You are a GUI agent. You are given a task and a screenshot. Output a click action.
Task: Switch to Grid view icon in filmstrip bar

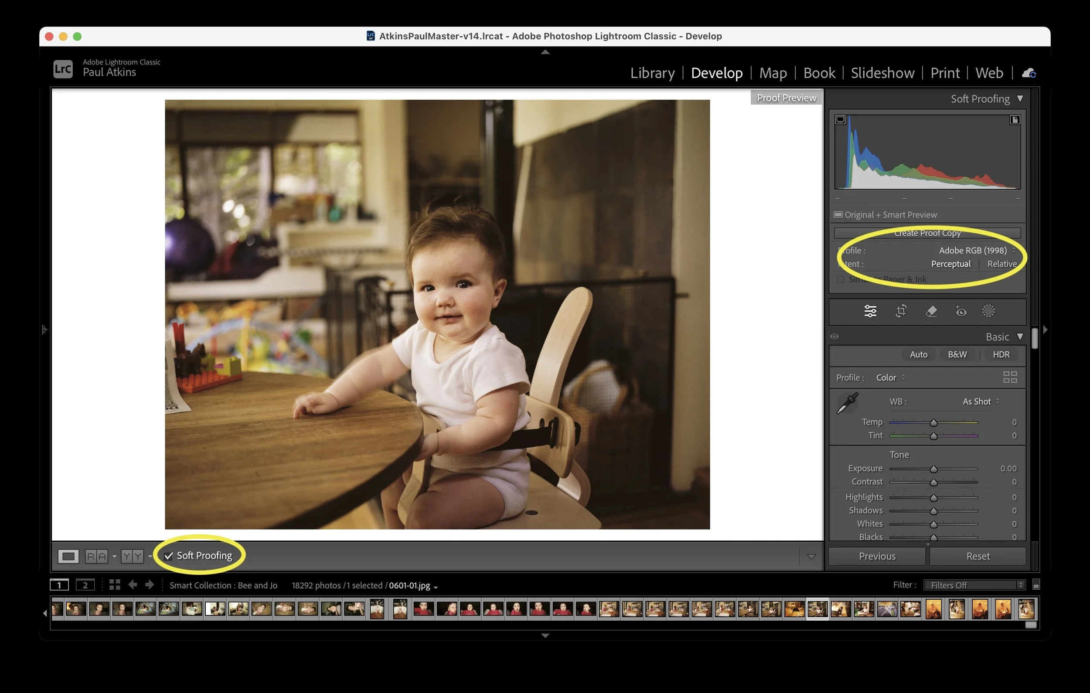click(115, 585)
